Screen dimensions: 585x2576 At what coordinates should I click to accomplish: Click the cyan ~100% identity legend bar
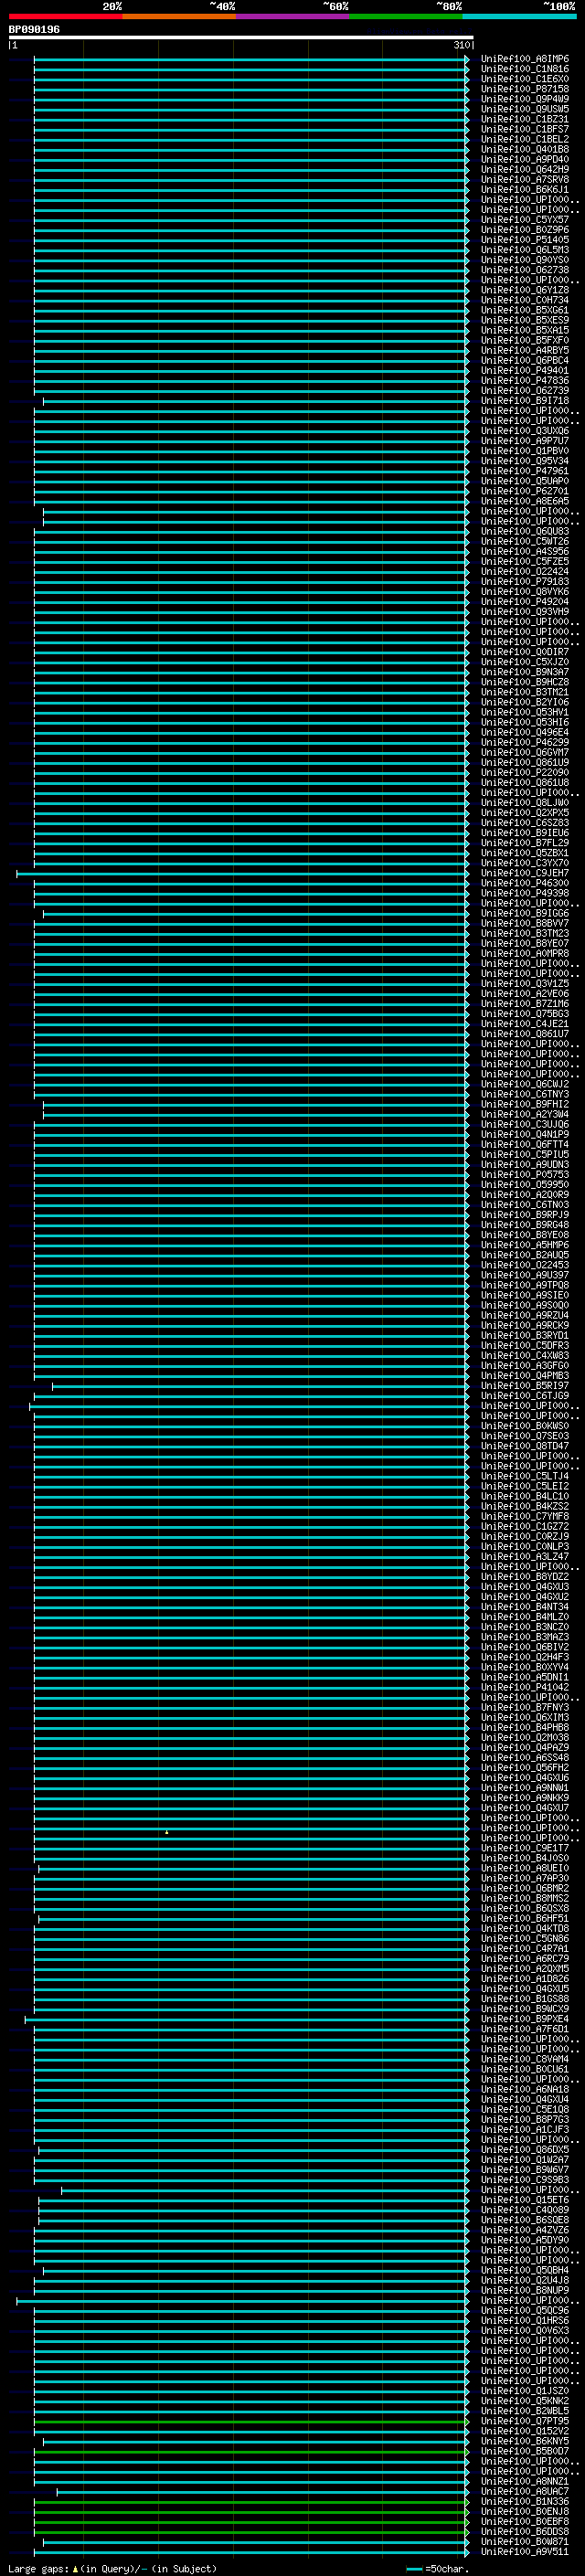(x=519, y=16)
